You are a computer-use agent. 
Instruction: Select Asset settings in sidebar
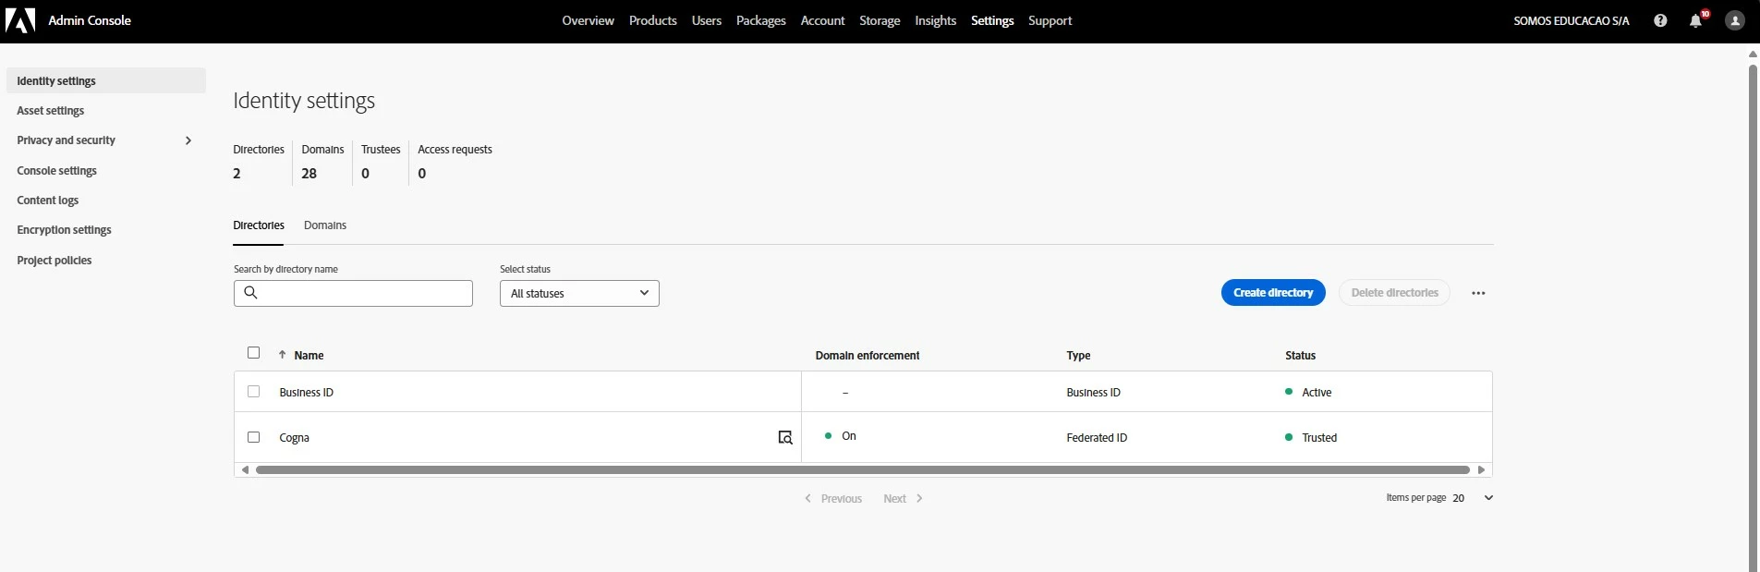51,111
